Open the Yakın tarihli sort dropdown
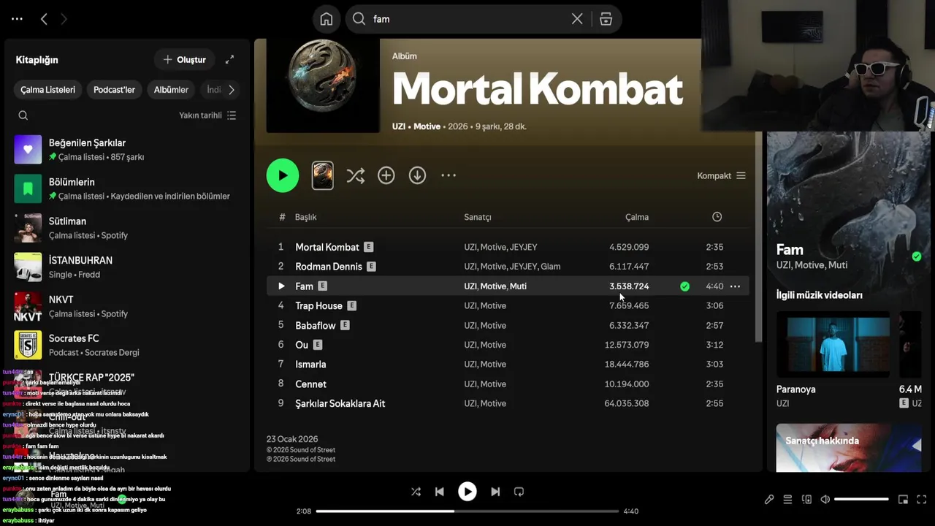The width and height of the screenshot is (935, 526). click(x=207, y=115)
